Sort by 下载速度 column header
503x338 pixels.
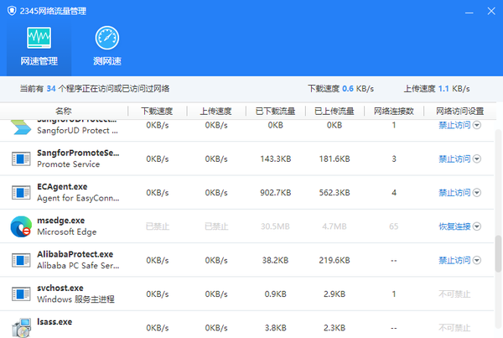click(158, 111)
